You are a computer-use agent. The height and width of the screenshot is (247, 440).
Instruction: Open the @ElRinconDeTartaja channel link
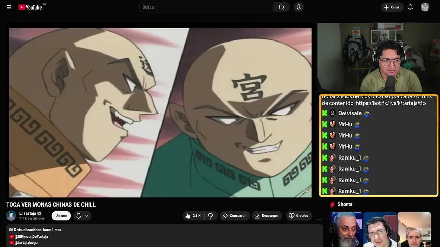(31, 237)
